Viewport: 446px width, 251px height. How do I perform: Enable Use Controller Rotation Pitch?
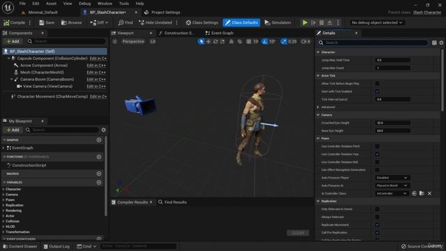tap(377, 146)
